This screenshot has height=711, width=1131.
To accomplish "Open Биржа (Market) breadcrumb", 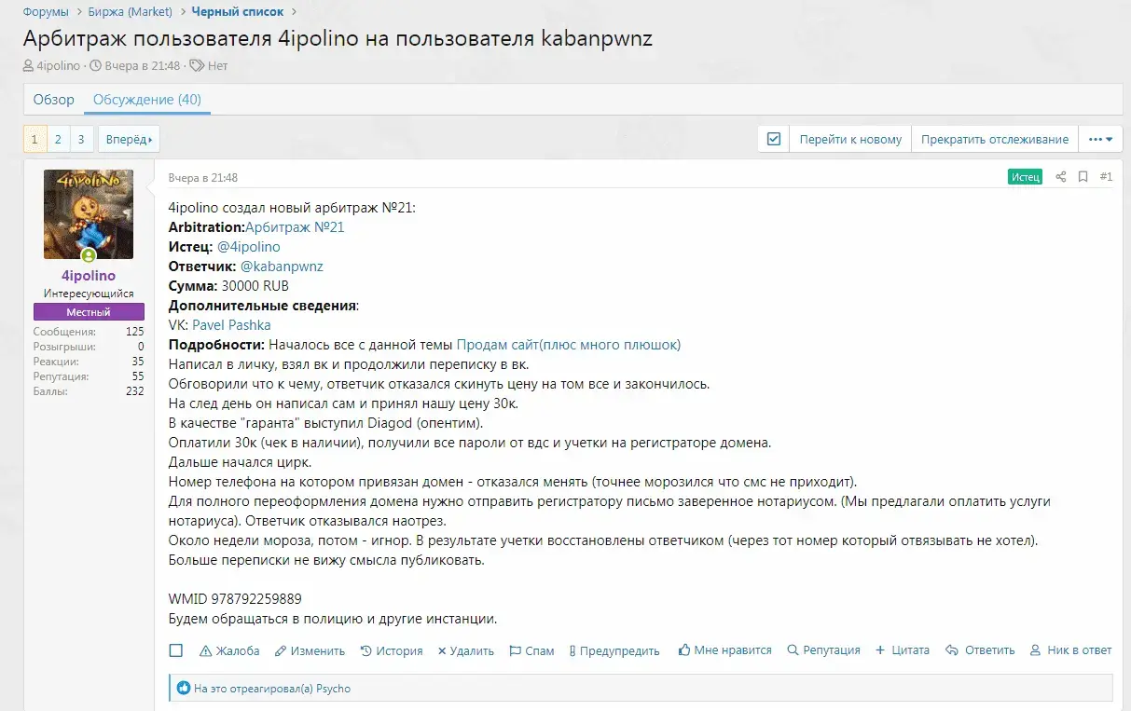I will (131, 11).
